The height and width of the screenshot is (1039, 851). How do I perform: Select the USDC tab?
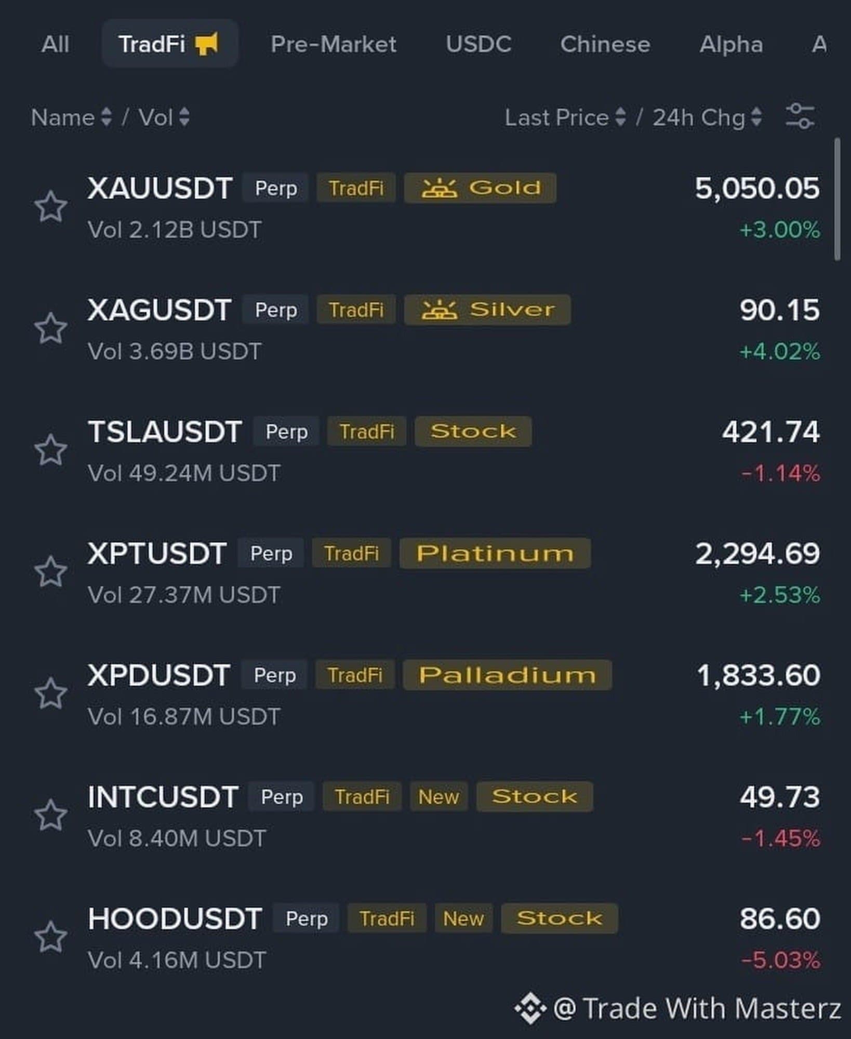point(478,44)
